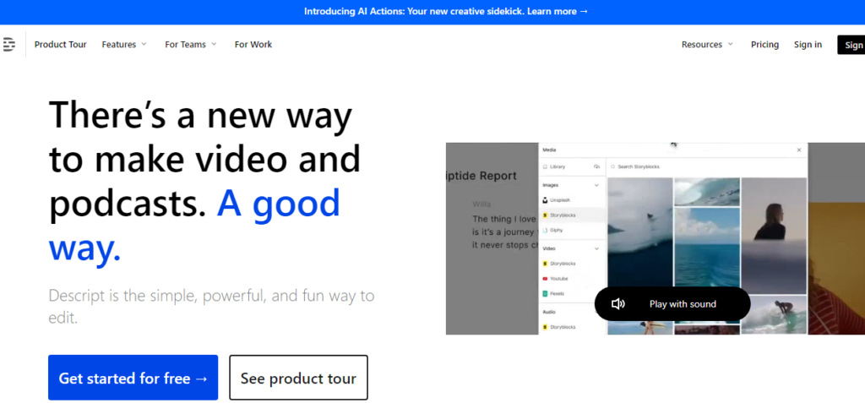Go to the For Work page
This screenshot has height=403, width=865.
point(253,45)
